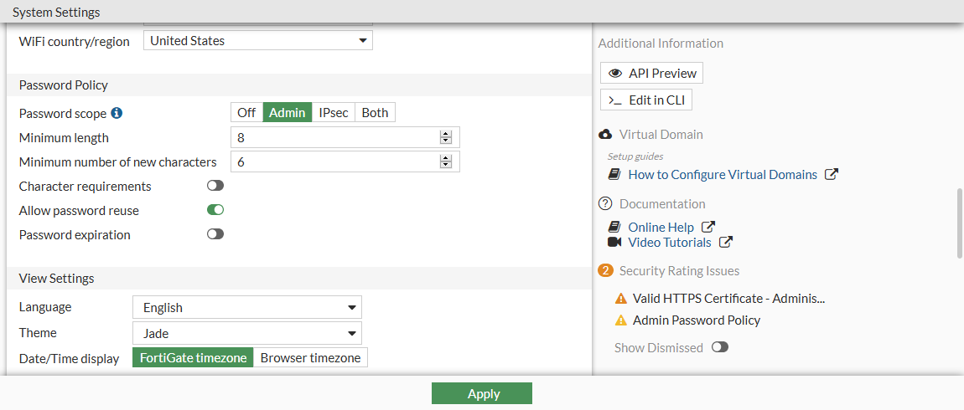Screen dimensions: 964x410
Task: Click the video camera icon for Video Tutorials
Action: 614,243
